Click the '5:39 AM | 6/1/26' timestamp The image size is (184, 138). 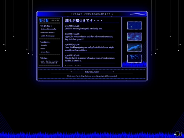tap(72, 55)
